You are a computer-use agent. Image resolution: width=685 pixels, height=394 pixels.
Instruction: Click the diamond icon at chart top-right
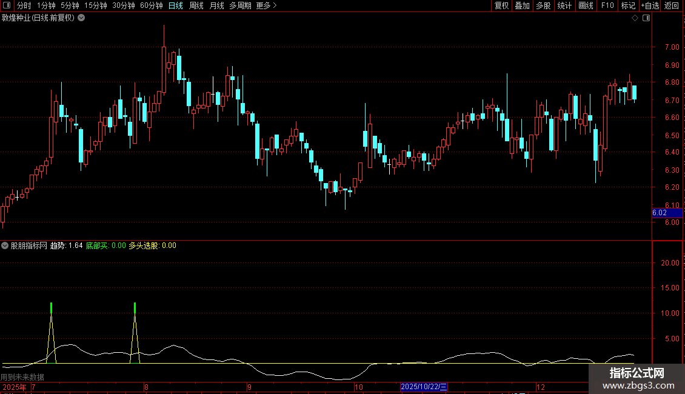[x=635, y=18]
